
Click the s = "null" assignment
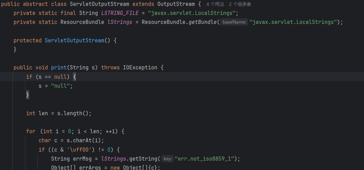click(56, 86)
